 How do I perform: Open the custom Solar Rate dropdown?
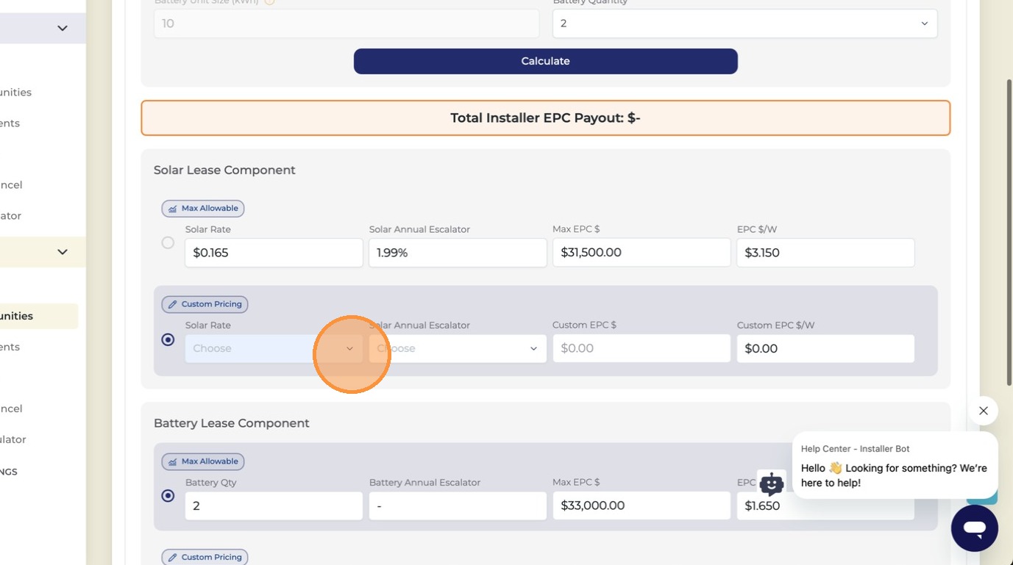[x=274, y=348]
